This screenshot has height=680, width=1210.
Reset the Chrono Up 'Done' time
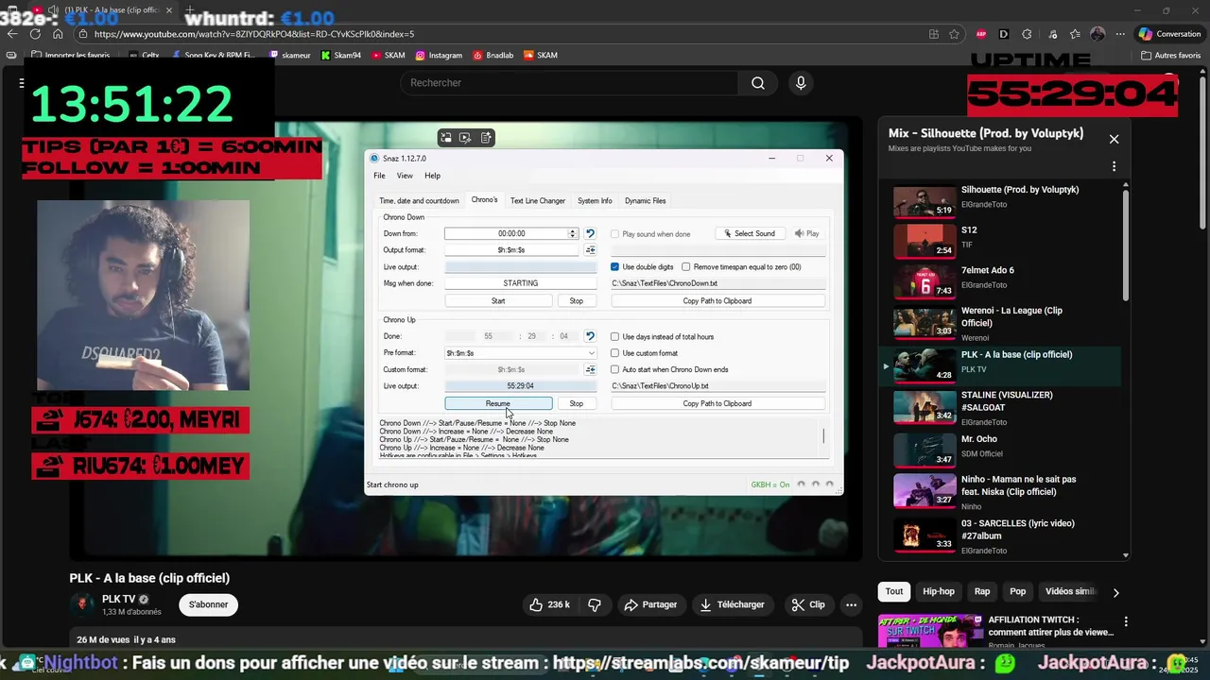590,336
